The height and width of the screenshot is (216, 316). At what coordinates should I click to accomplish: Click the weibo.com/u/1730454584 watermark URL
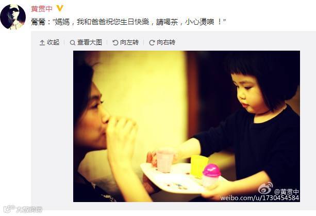coord(260,198)
